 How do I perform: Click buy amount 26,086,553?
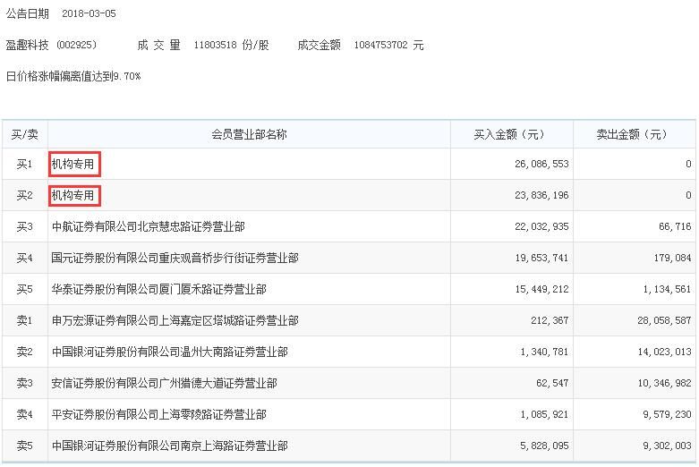pos(541,164)
